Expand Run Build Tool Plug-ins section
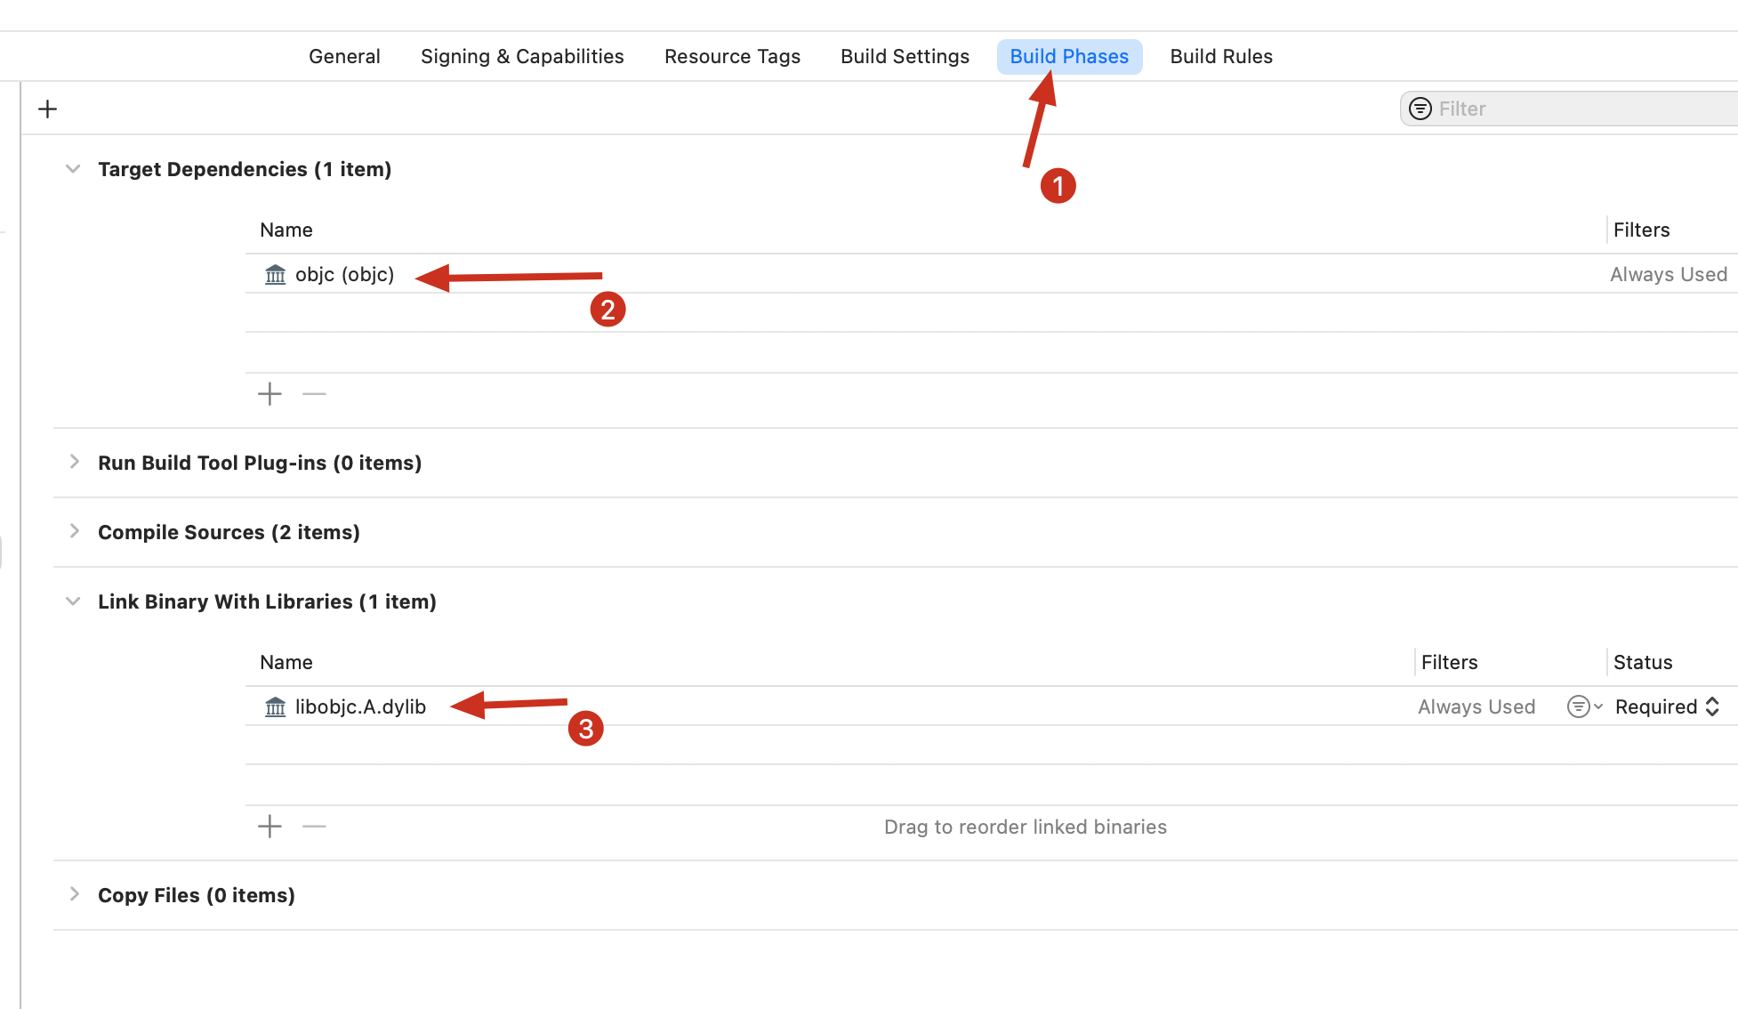The width and height of the screenshot is (1738, 1009). point(74,462)
